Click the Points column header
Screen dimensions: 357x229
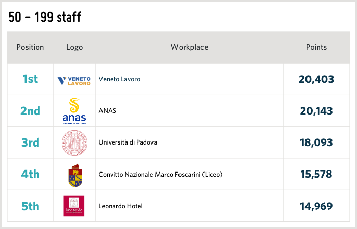(316, 47)
